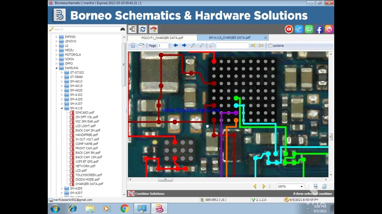Click the Page number field
382x214 pixels.
[163, 45]
